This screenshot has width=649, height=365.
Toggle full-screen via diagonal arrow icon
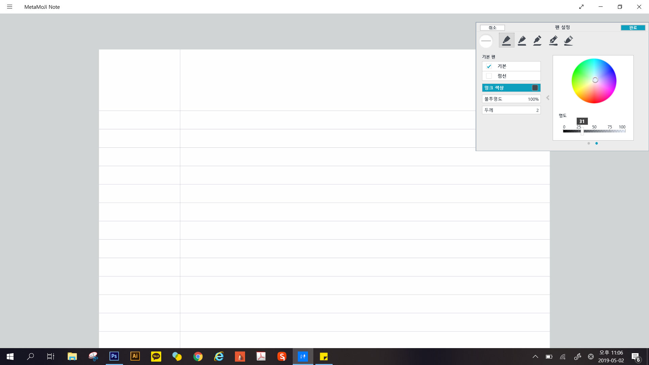(581, 7)
